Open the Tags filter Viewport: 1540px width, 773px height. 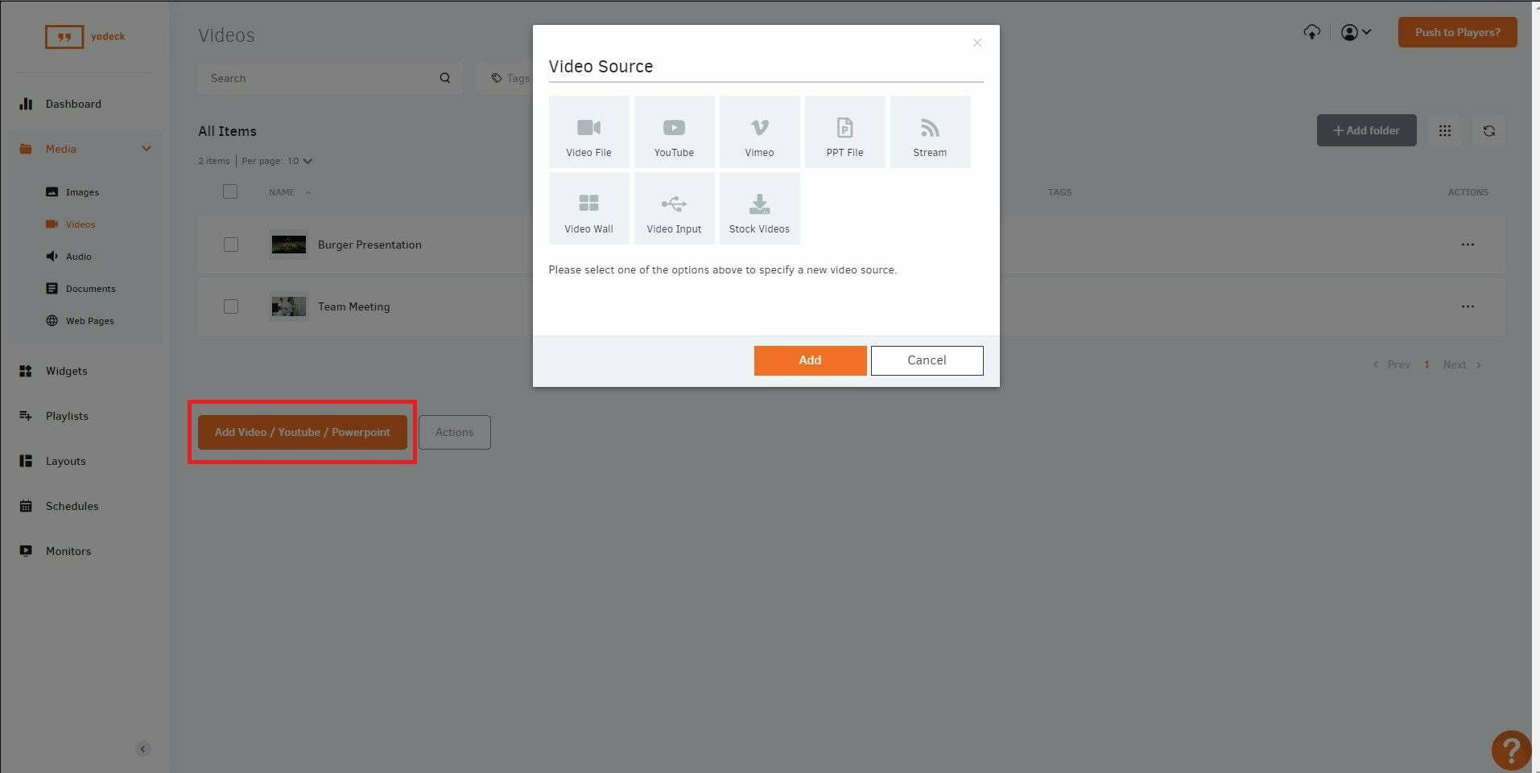click(510, 78)
